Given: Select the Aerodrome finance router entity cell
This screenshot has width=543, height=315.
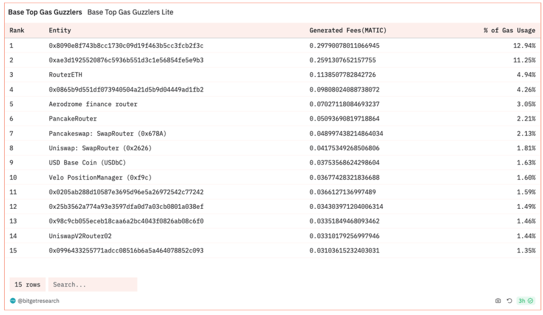Looking at the screenshot, I should click(x=93, y=104).
